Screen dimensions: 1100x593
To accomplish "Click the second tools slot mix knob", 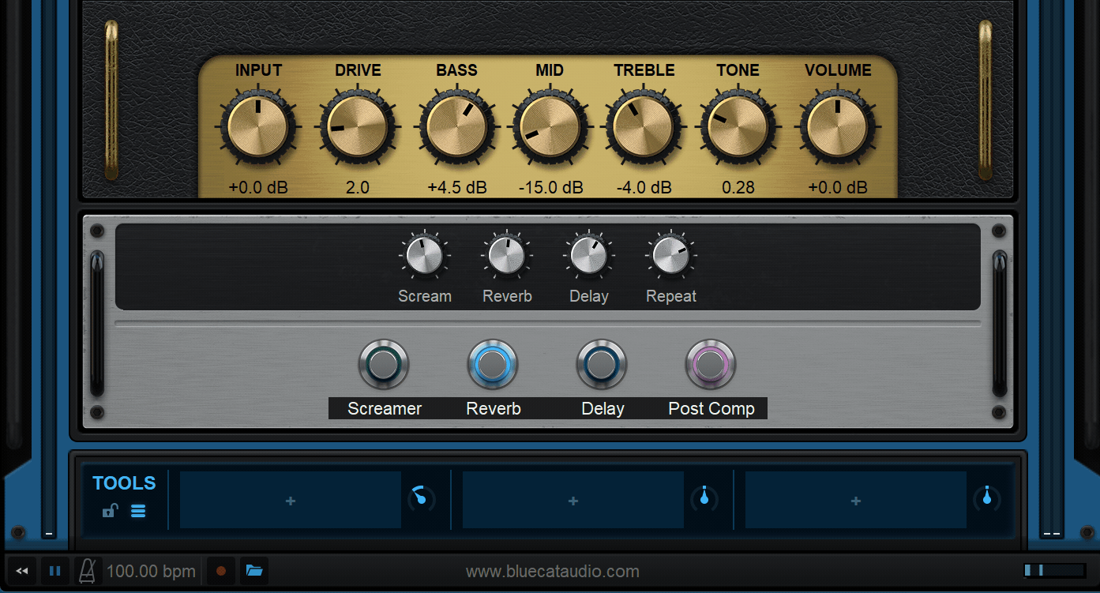I will point(704,498).
